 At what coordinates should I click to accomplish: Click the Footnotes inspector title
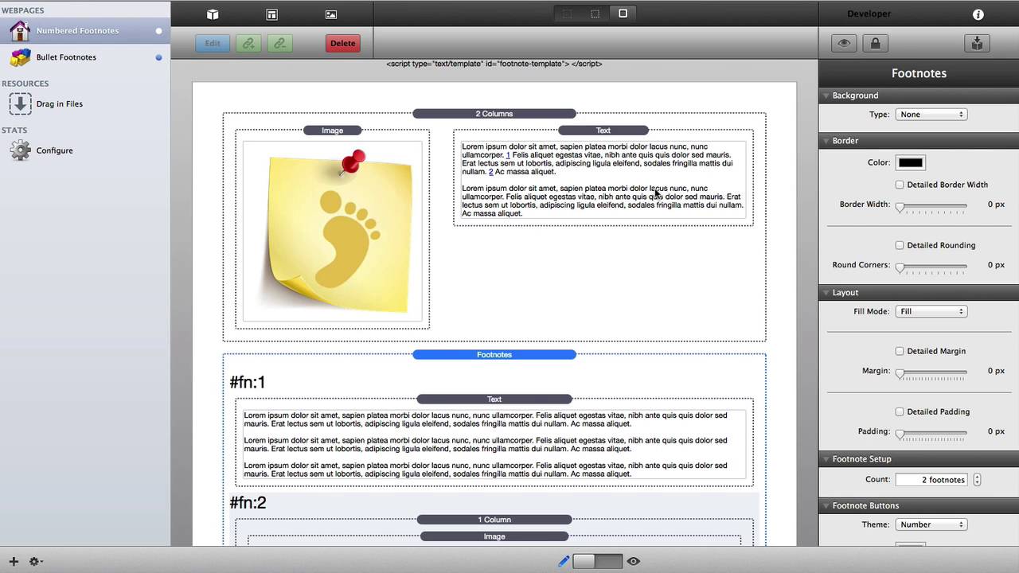click(919, 73)
